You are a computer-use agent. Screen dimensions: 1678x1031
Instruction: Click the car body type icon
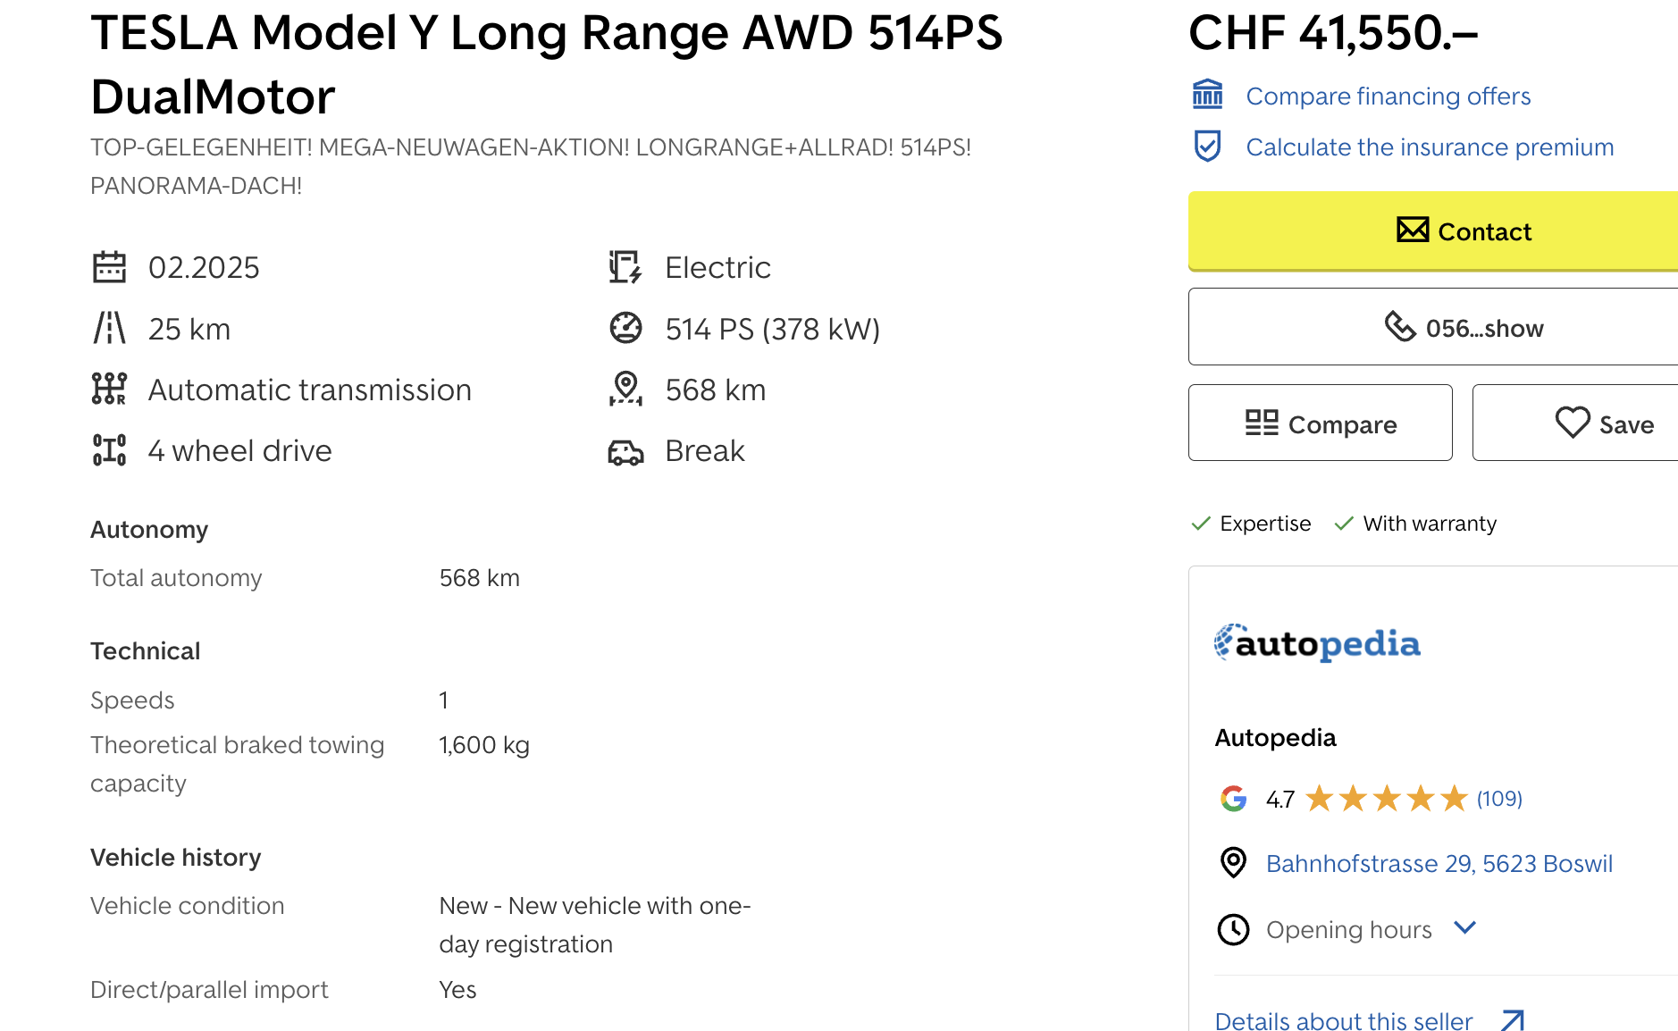pyautogui.click(x=625, y=452)
